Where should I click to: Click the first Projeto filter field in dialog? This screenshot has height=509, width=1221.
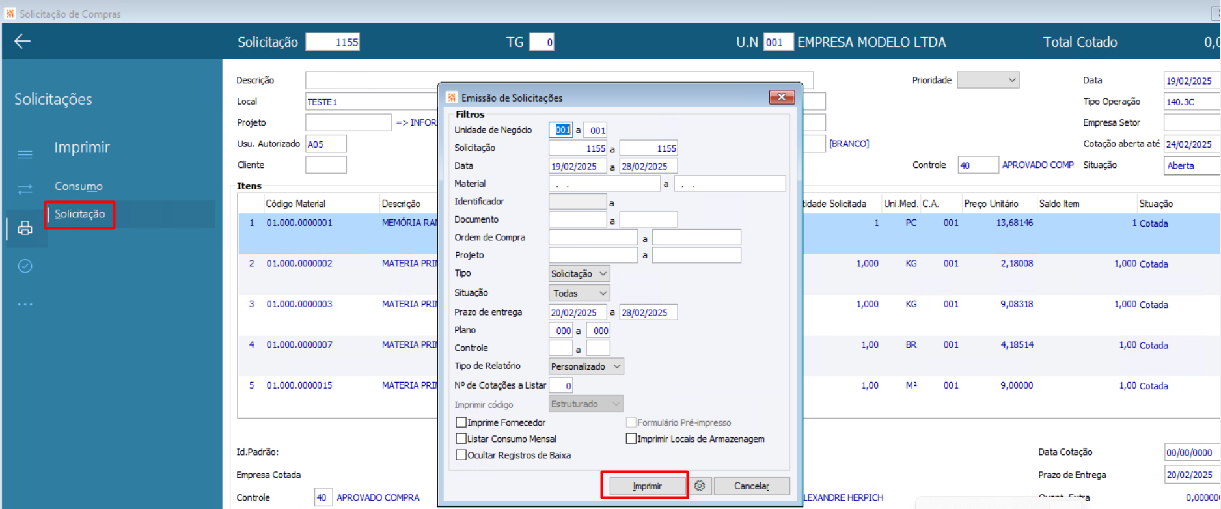593,256
